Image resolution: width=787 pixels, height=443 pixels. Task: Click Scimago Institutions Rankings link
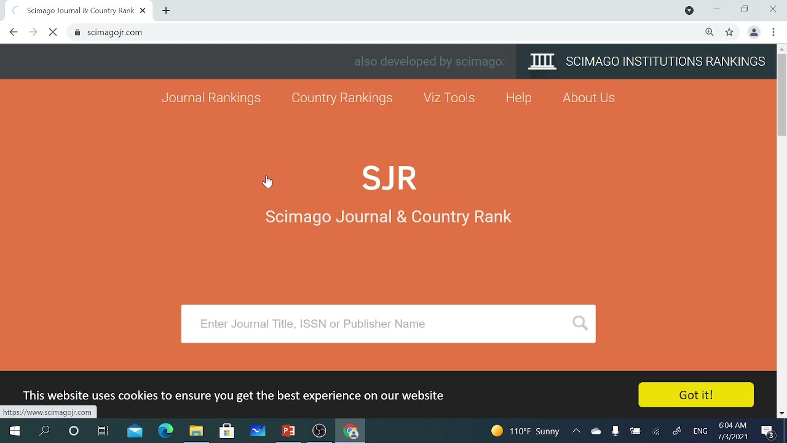665,62
